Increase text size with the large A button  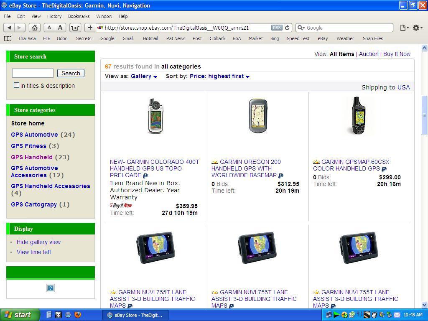tap(60, 28)
